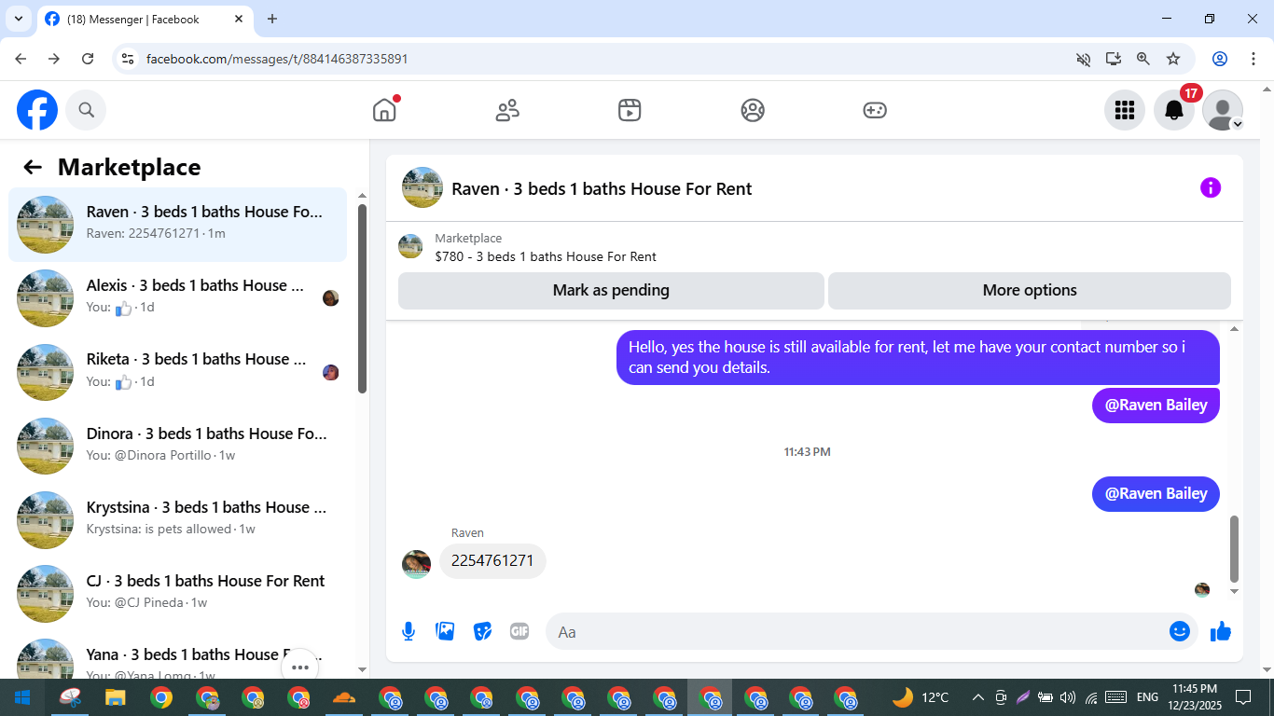Reload the page
The width and height of the screenshot is (1274, 716).
click(x=88, y=59)
